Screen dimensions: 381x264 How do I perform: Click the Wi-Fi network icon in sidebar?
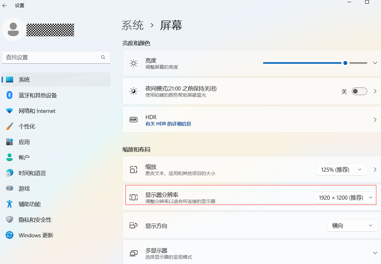point(10,111)
